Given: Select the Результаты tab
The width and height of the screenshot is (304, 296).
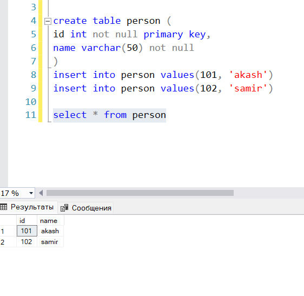Looking at the screenshot, I should pos(28,207).
